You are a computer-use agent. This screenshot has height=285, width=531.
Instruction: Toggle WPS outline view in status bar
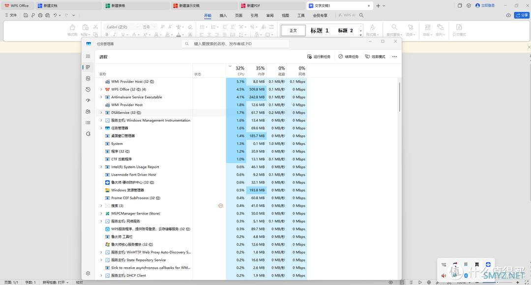(x=411, y=282)
